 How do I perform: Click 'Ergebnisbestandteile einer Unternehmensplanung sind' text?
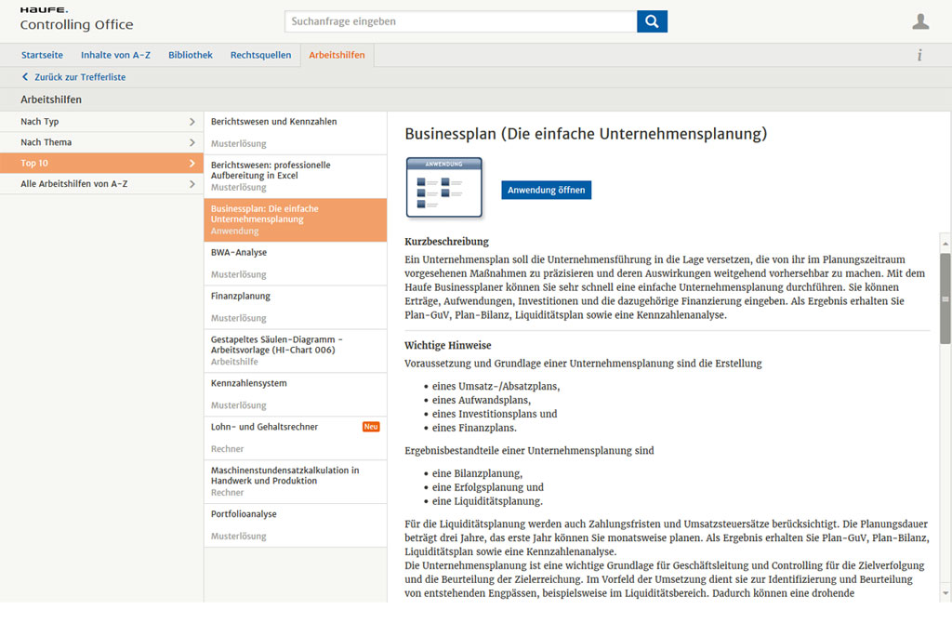click(x=529, y=451)
